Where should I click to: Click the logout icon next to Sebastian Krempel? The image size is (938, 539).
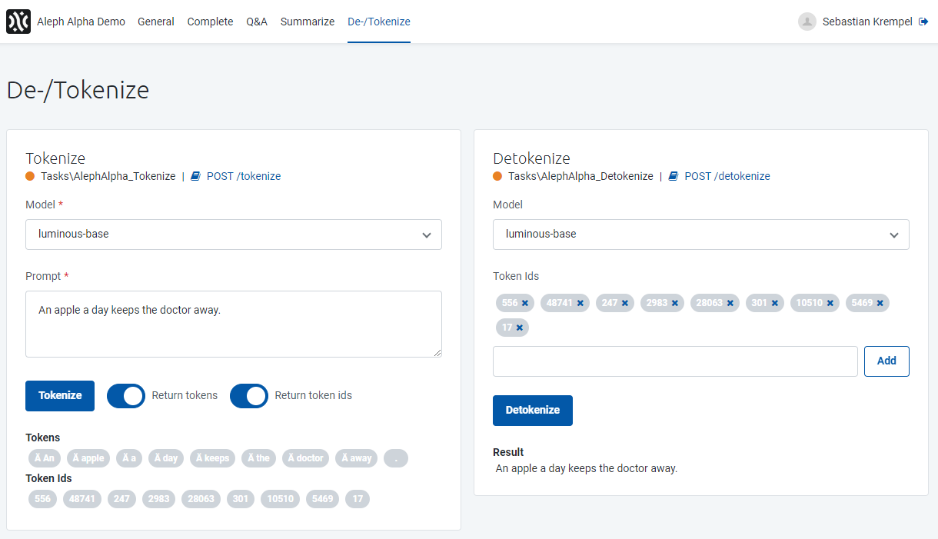923,22
